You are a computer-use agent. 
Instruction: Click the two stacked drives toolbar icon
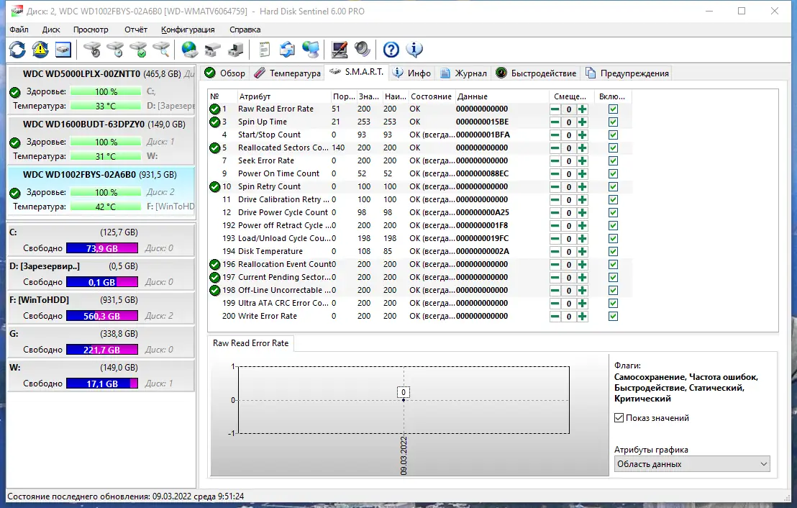(x=212, y=50)
